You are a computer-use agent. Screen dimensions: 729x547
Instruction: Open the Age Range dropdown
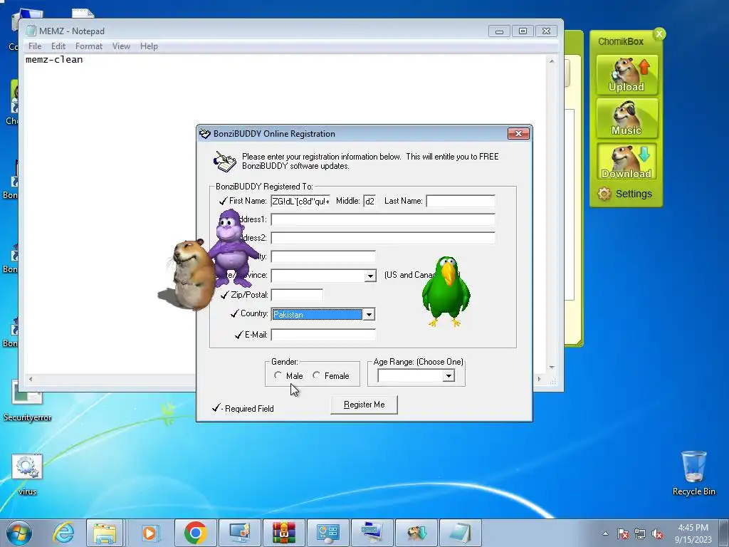pos(449,376)
